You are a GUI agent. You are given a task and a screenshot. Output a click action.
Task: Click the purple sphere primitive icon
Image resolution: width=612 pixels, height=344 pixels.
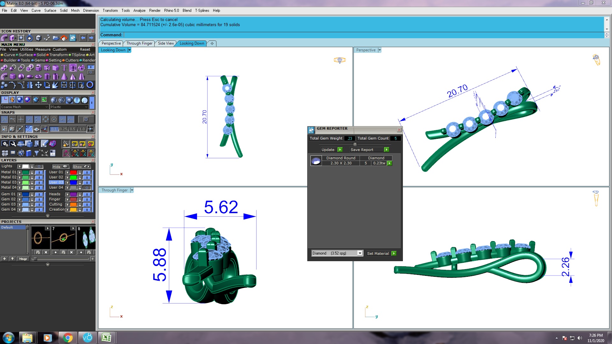(21, 76)
